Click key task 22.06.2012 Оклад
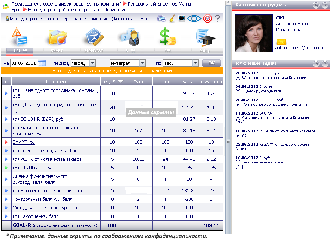This screenshot has width=331, height=242. (273, 147)
